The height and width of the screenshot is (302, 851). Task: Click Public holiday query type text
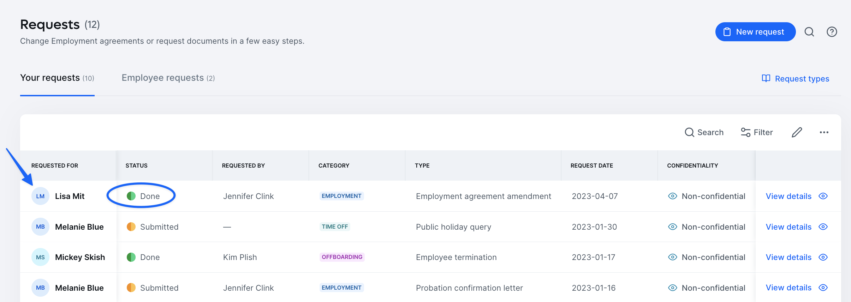pos(453,227)
